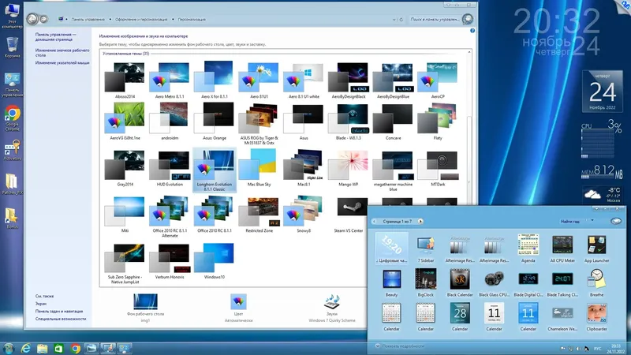Open the Recycle Bin desktop icon
The width and height of the screenshot is (631, 355).
[x=12, y=47]
